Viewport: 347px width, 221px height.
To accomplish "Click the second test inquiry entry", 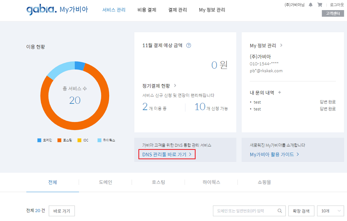I will tap(257, 109).
